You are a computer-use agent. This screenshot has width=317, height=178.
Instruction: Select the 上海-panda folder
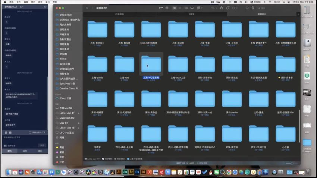point(97,67)
